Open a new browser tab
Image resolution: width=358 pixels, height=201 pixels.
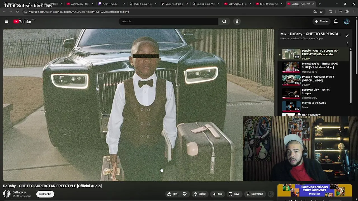(x=320, y=4)
